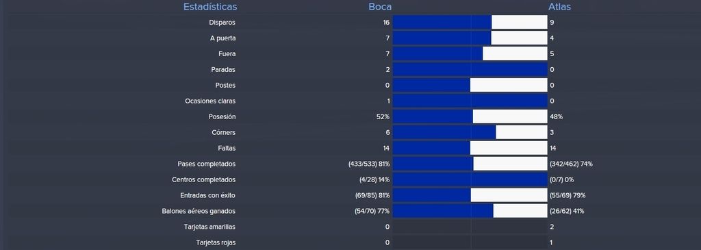This screenshot has height=250, width=701.
Task: Click the (342/462) 74% Atlas passes value
Action: 572,164
